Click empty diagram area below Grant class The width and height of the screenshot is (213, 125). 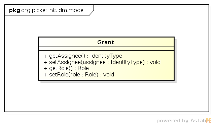(x=107, y=98)
